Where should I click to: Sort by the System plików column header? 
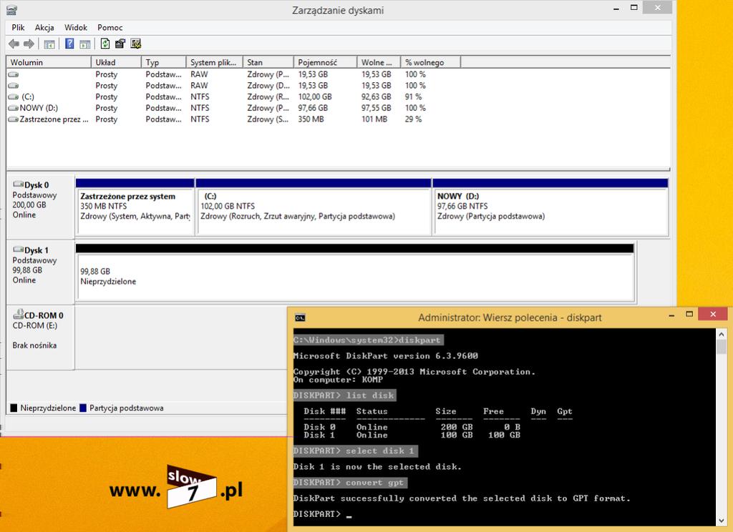[215, 62]
